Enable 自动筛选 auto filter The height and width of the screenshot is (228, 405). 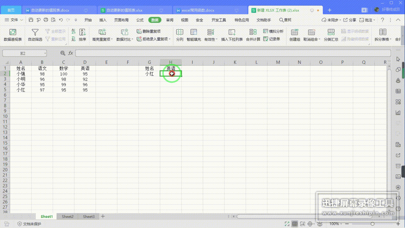[35, 35]
